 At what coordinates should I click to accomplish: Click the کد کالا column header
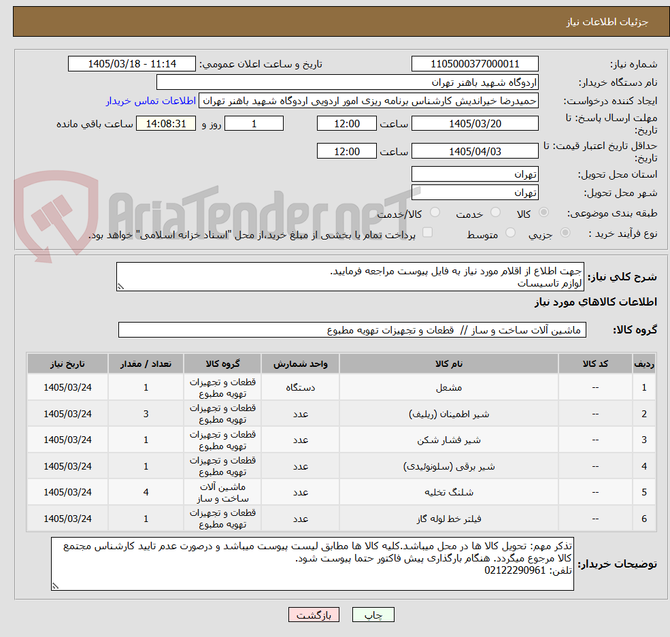(x=595, y=364)
